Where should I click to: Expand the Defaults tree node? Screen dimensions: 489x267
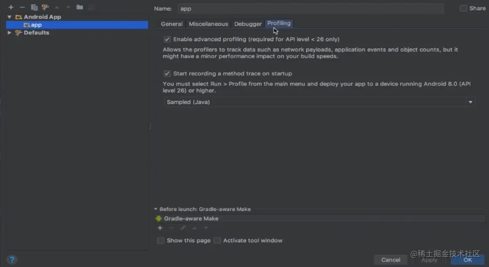pyautogui.click(x=10, y=33)
